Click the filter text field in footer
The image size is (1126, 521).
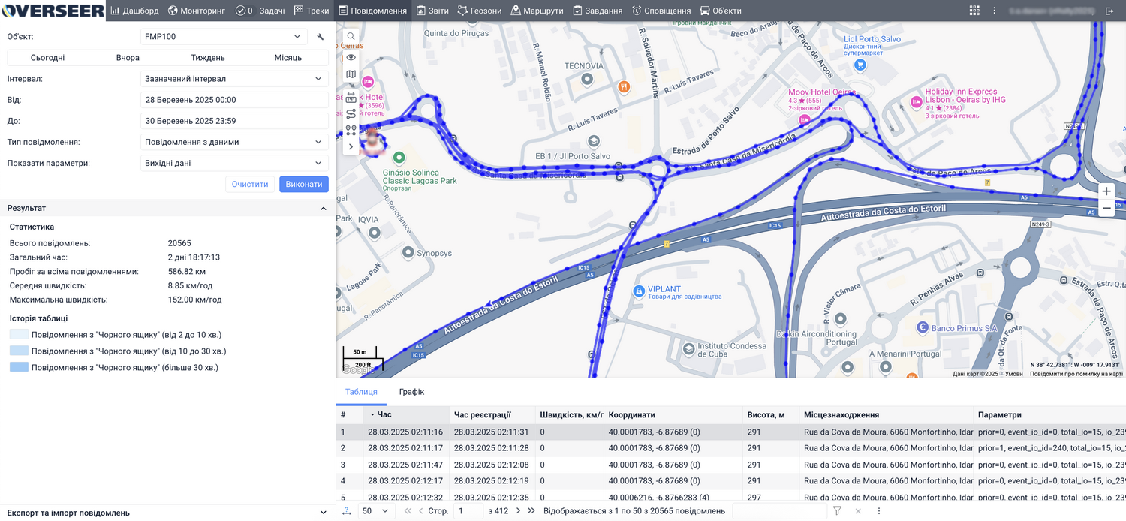(x=779, y=510)
